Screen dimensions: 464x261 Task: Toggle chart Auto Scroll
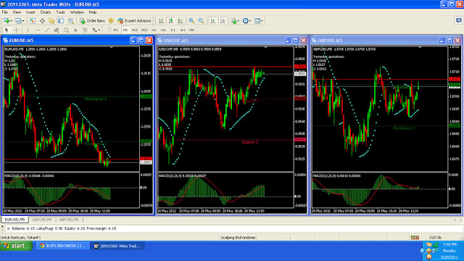click(x=212, y=21)
